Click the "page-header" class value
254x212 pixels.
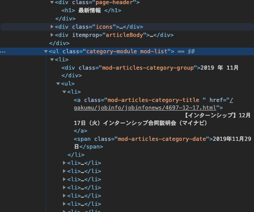tap(114, 3)
